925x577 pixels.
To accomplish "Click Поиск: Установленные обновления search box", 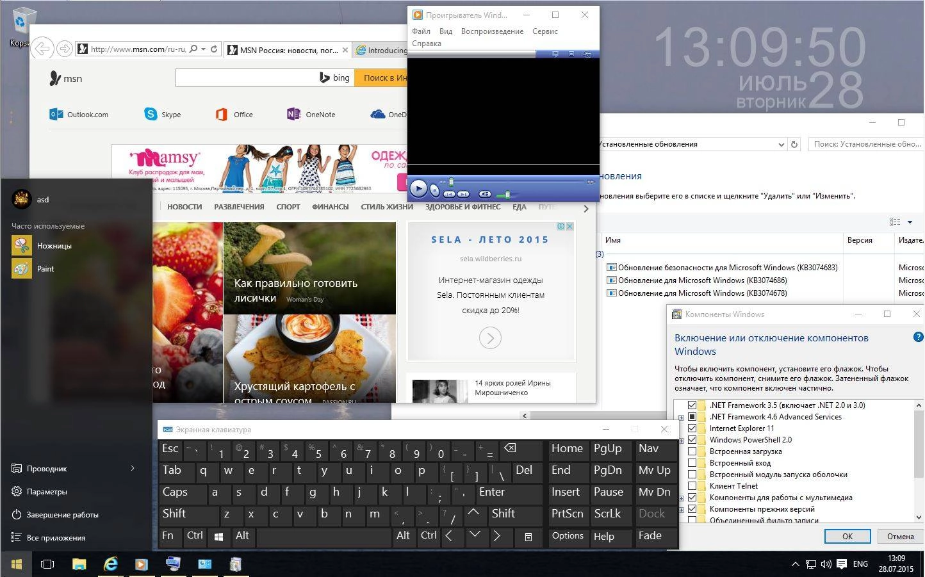I will [x=866, y=144].
